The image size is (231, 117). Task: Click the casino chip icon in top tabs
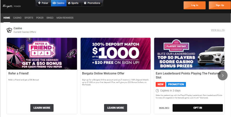pyautogui.click(x=54, y=3)
